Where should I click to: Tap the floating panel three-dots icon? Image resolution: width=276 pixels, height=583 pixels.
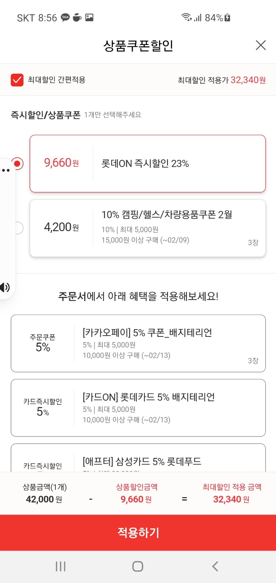tap(5, 170)
